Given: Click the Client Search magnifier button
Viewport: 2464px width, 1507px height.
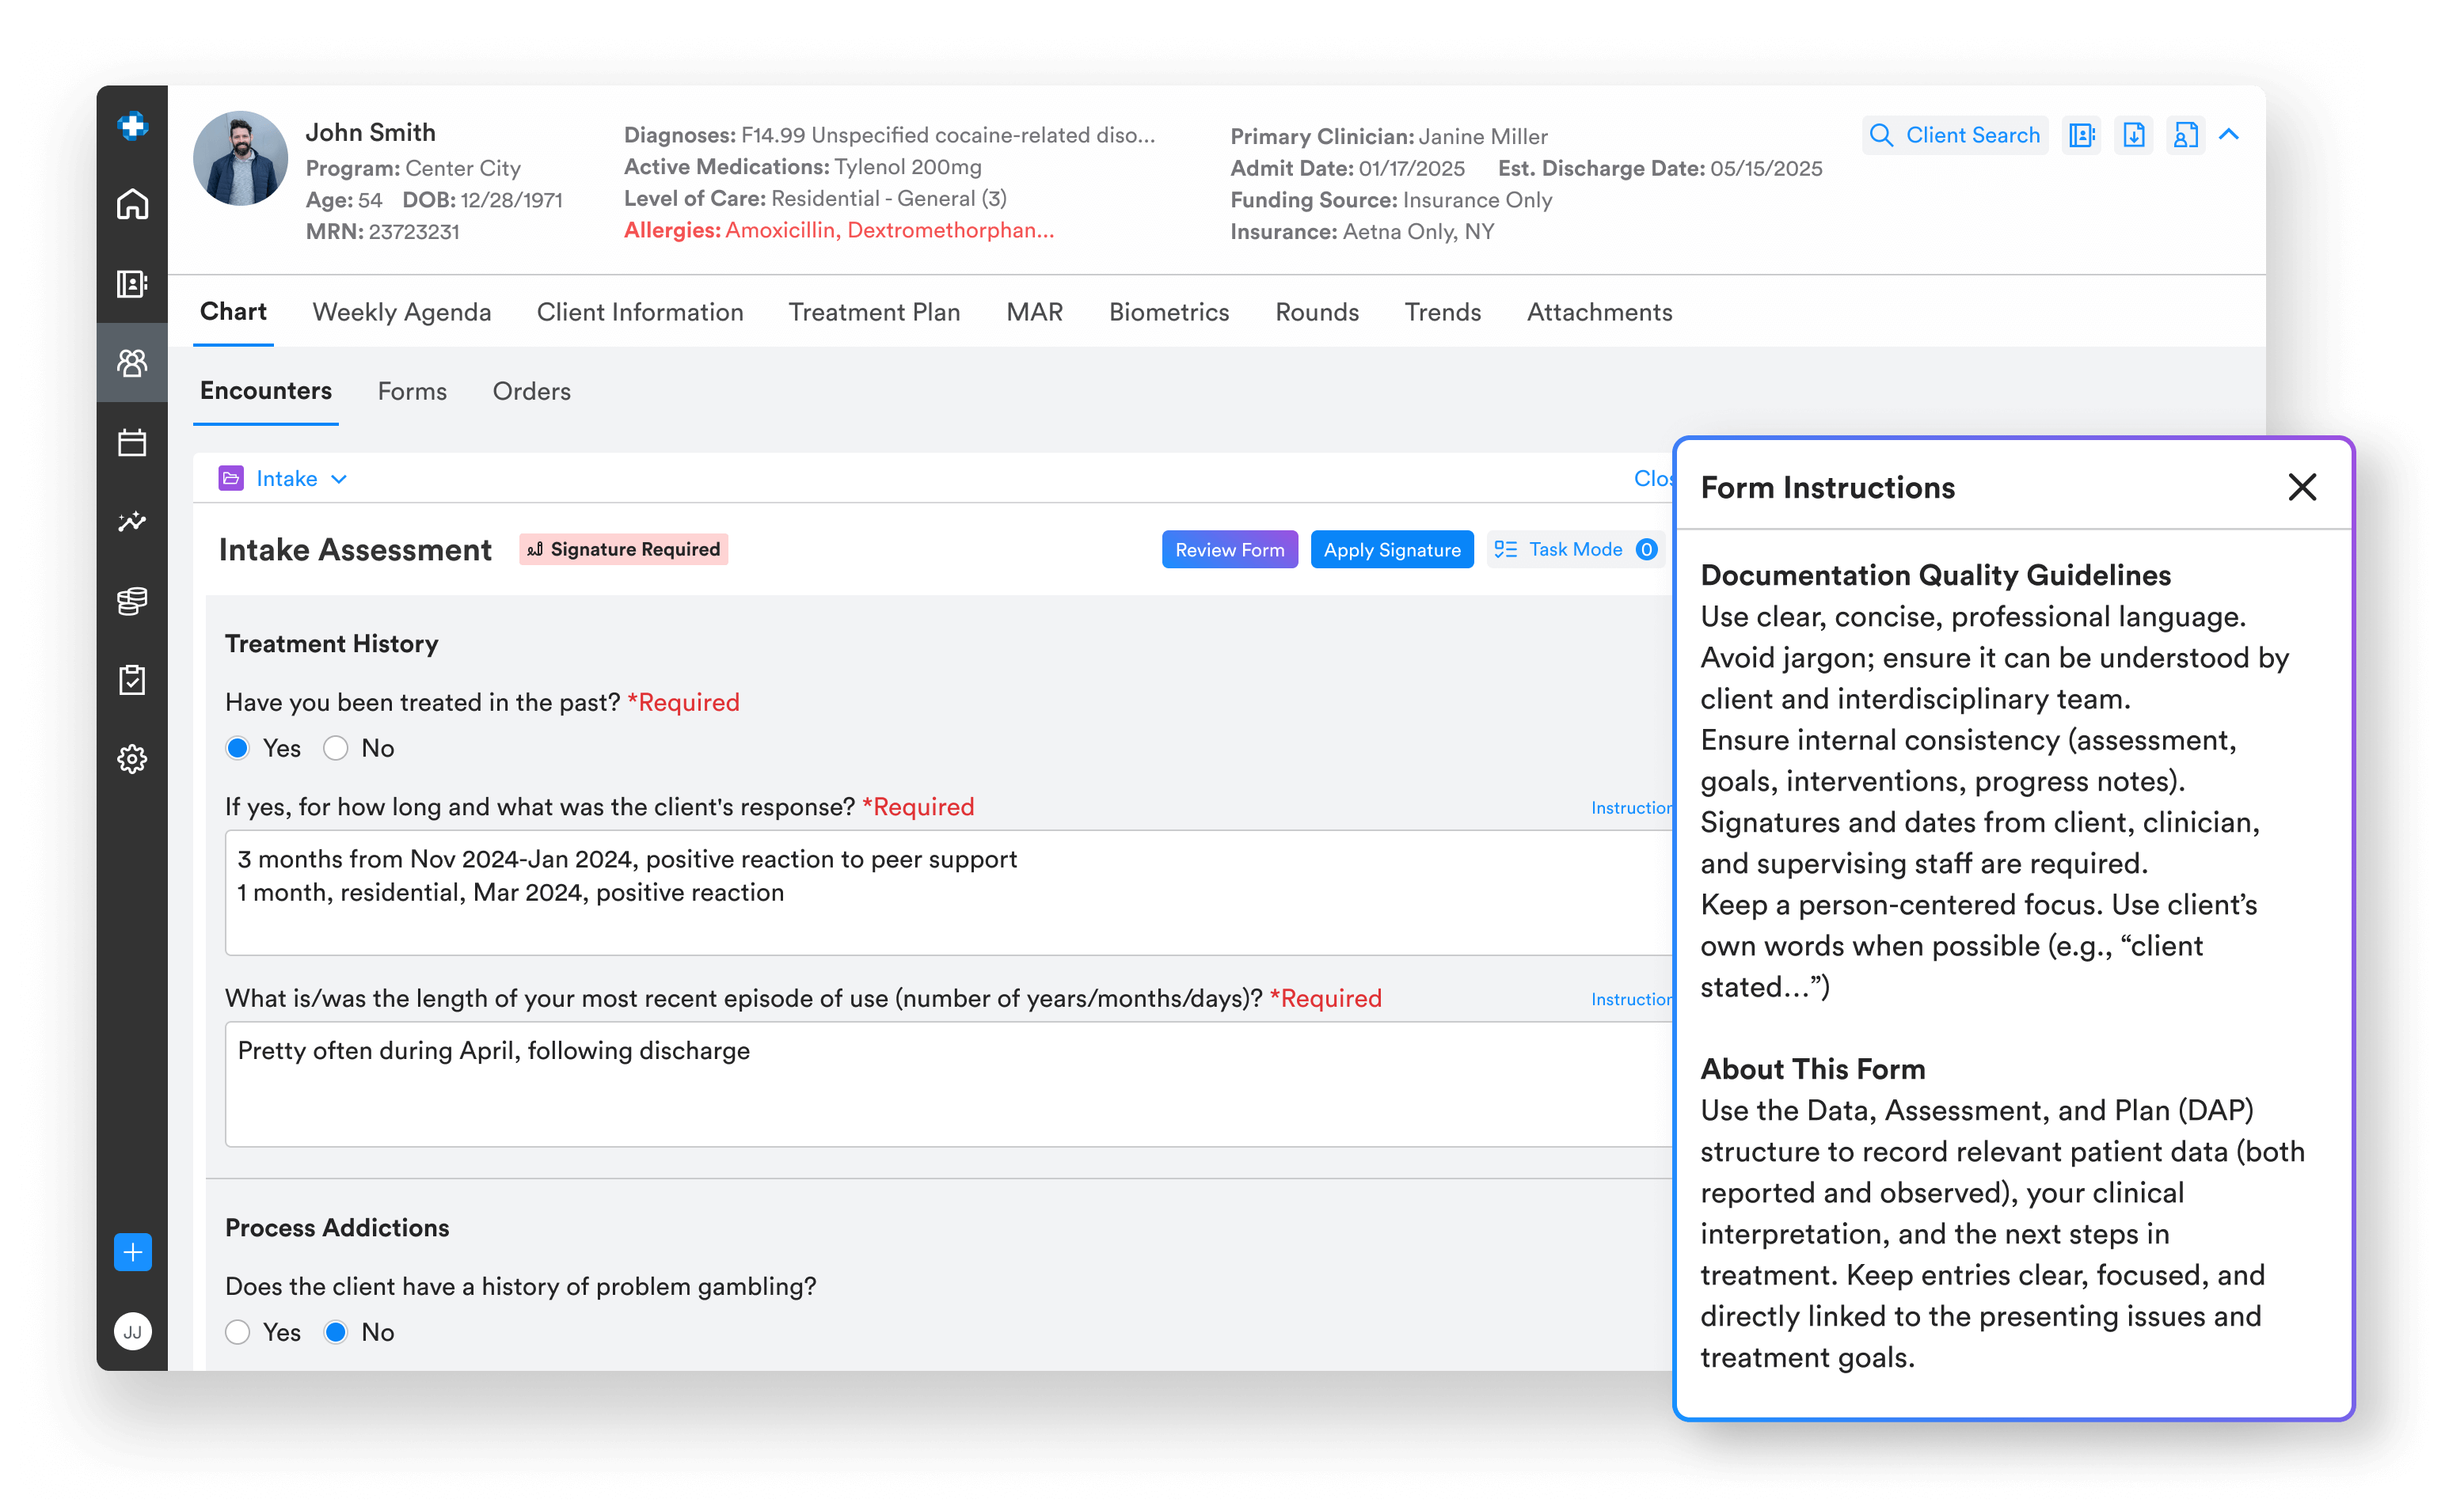Looking at the screenshot, I should (x=1955, y=135).
